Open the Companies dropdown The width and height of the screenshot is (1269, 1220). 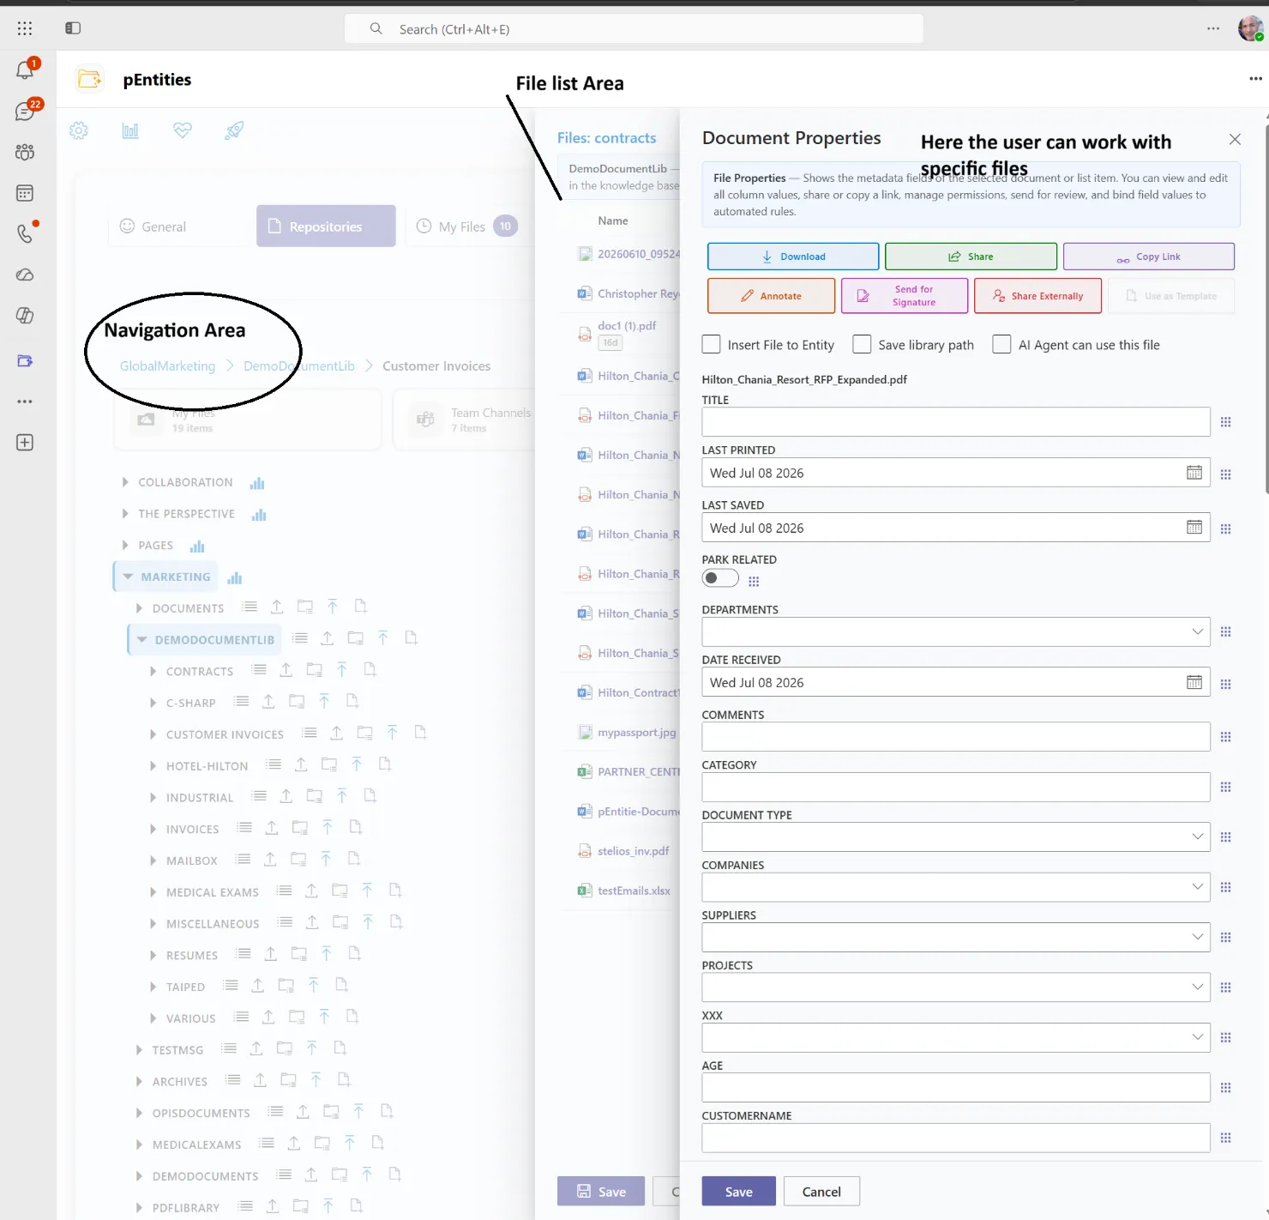956,887
